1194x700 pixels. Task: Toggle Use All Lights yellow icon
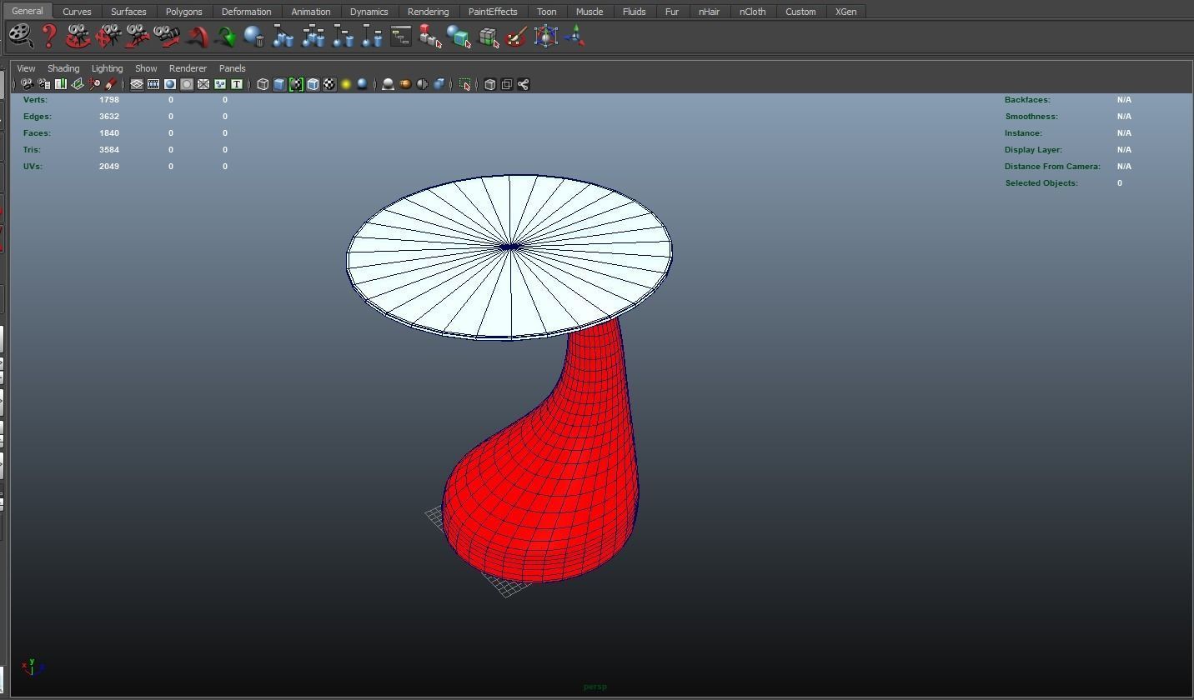(x=346, y=84)
